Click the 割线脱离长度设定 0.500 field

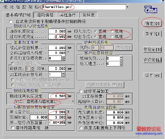tap(57, 96)
